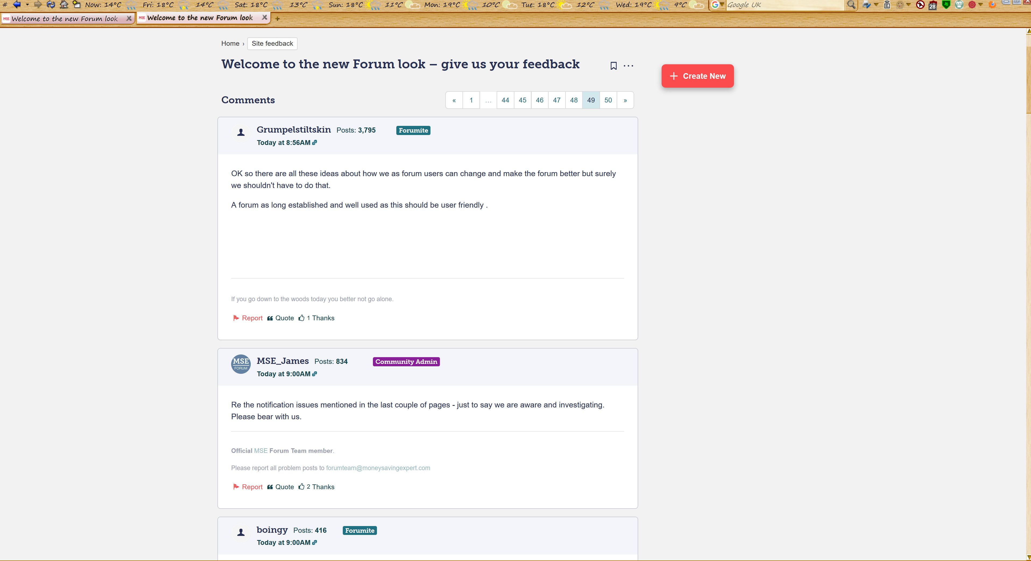1031x561 pixels.
Task: Go to the browser home page icon
Action: pyautogui.click(x=64, y=5)
